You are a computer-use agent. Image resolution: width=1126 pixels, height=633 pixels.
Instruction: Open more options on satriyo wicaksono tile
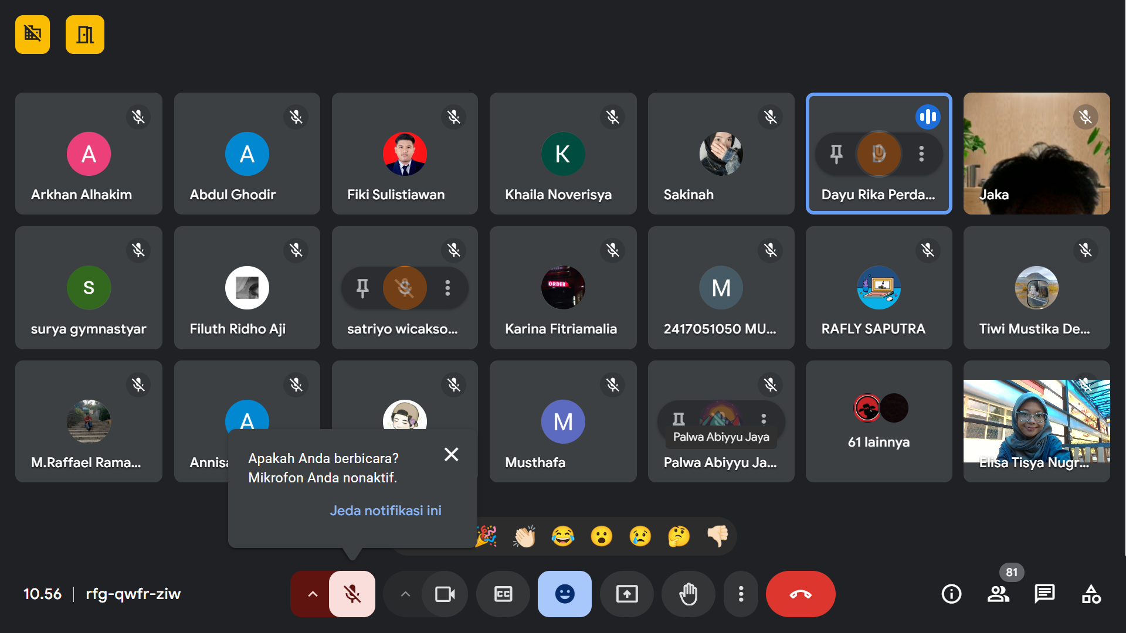click(x=447, y=288)
